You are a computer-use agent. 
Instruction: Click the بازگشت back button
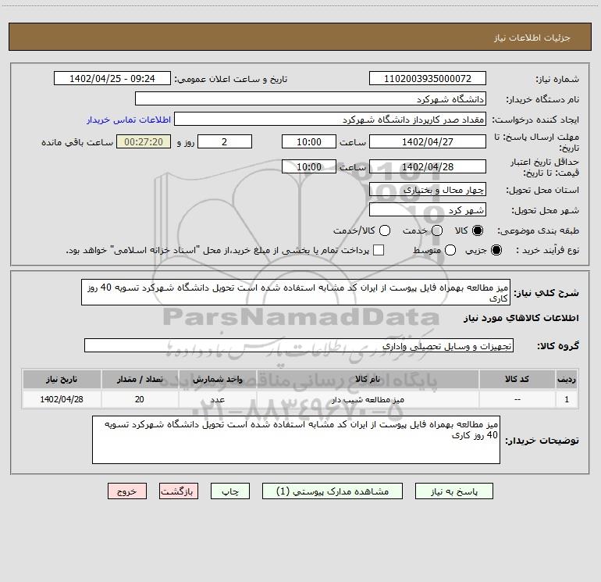click(179, 491)
